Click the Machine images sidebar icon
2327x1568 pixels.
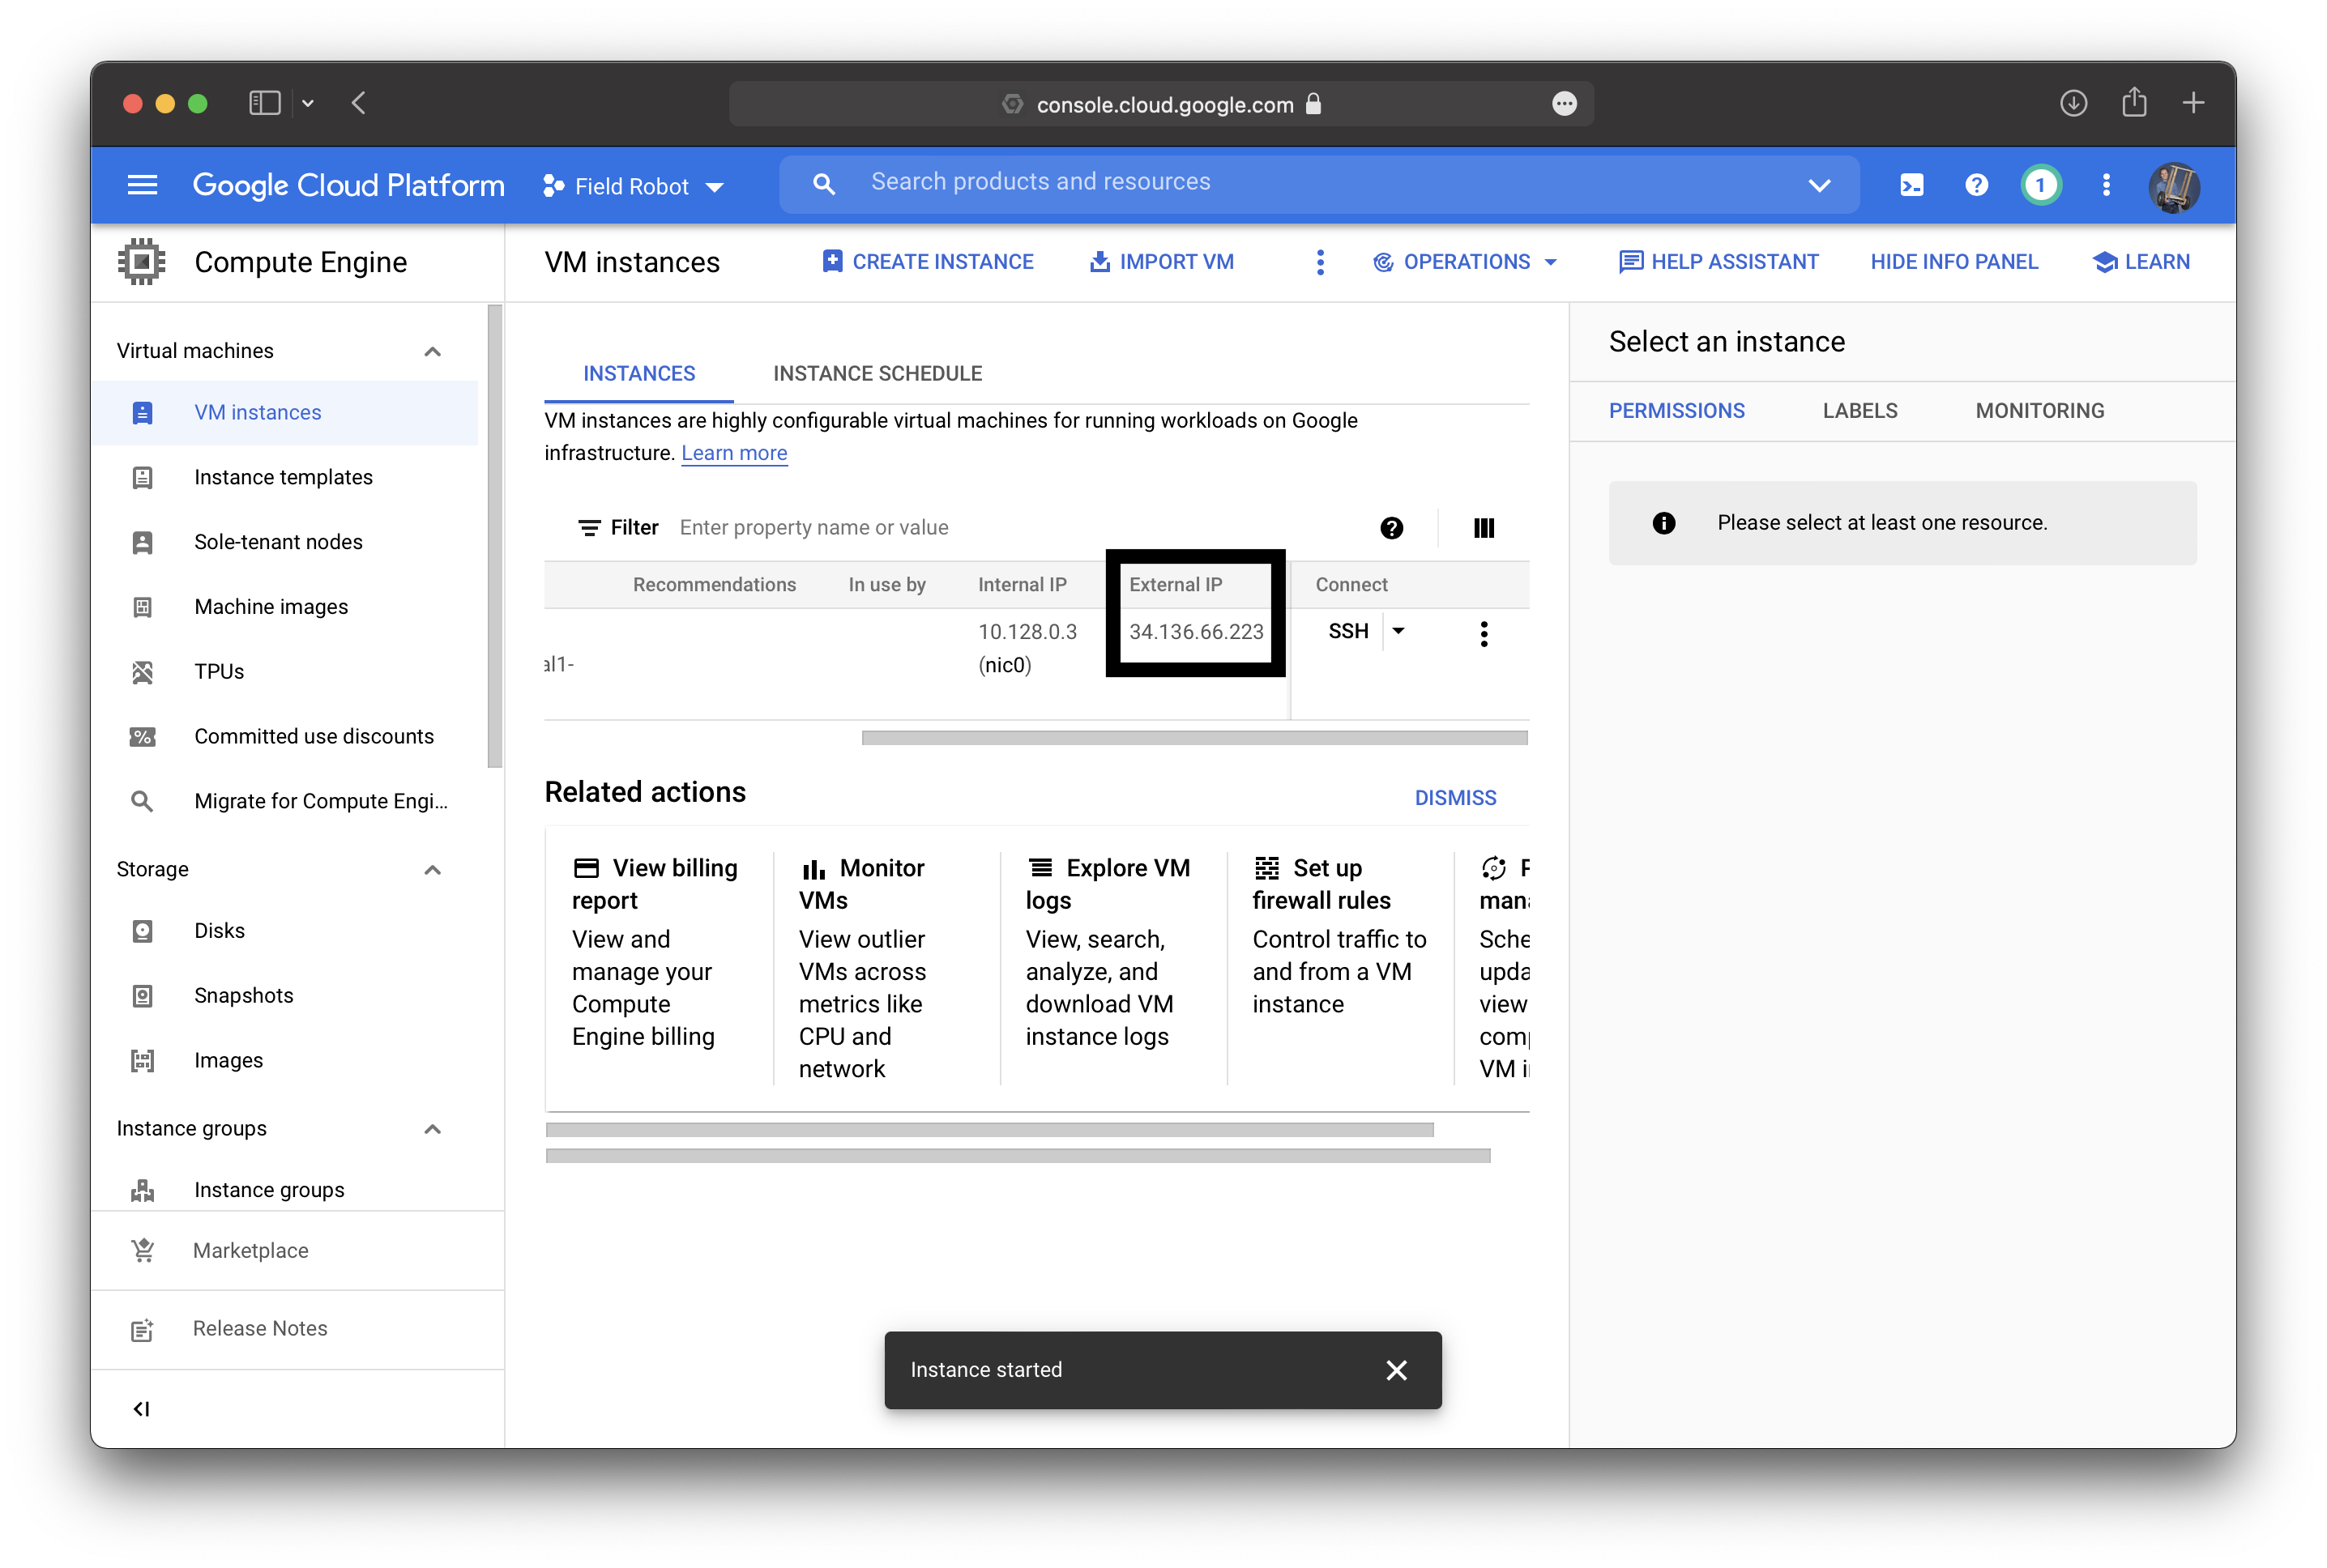tap(143, 607)
